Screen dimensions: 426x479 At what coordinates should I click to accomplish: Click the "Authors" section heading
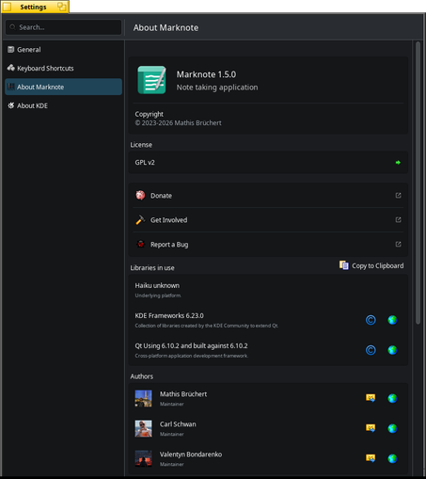pos(142,376)
